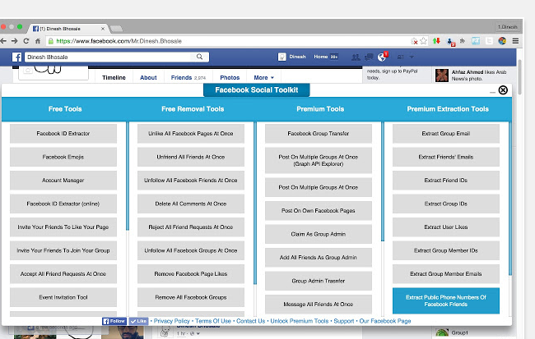Open Facebook Emojis tool
This screenshot has width=535, height=339.
63,157
